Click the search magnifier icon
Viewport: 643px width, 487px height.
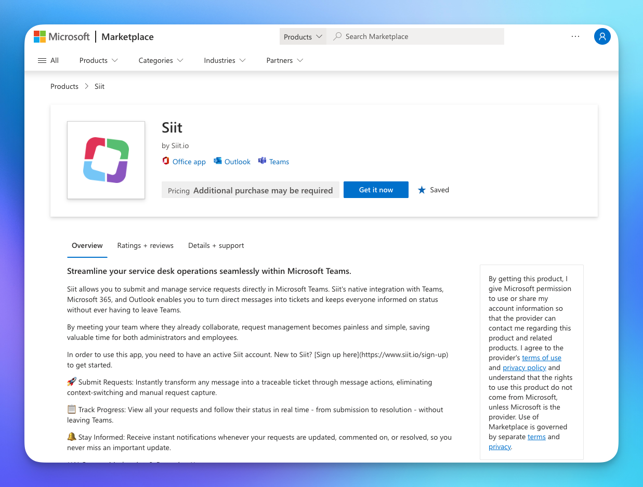[x=338, y=36]
